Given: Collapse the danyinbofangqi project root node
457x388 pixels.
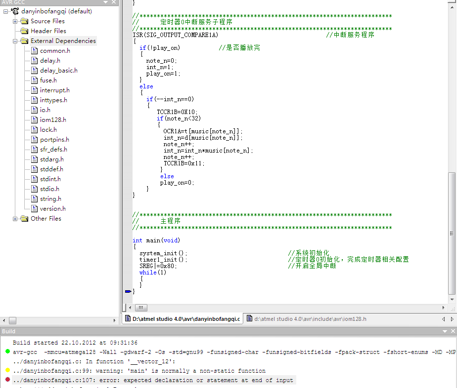Looking at the screenshot, I should click(6, 12).
